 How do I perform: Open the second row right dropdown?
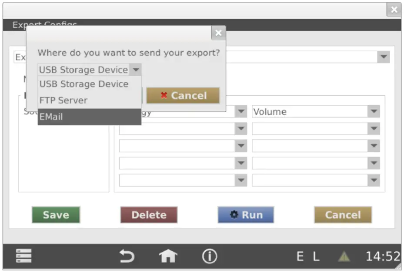tap(316, 129)
